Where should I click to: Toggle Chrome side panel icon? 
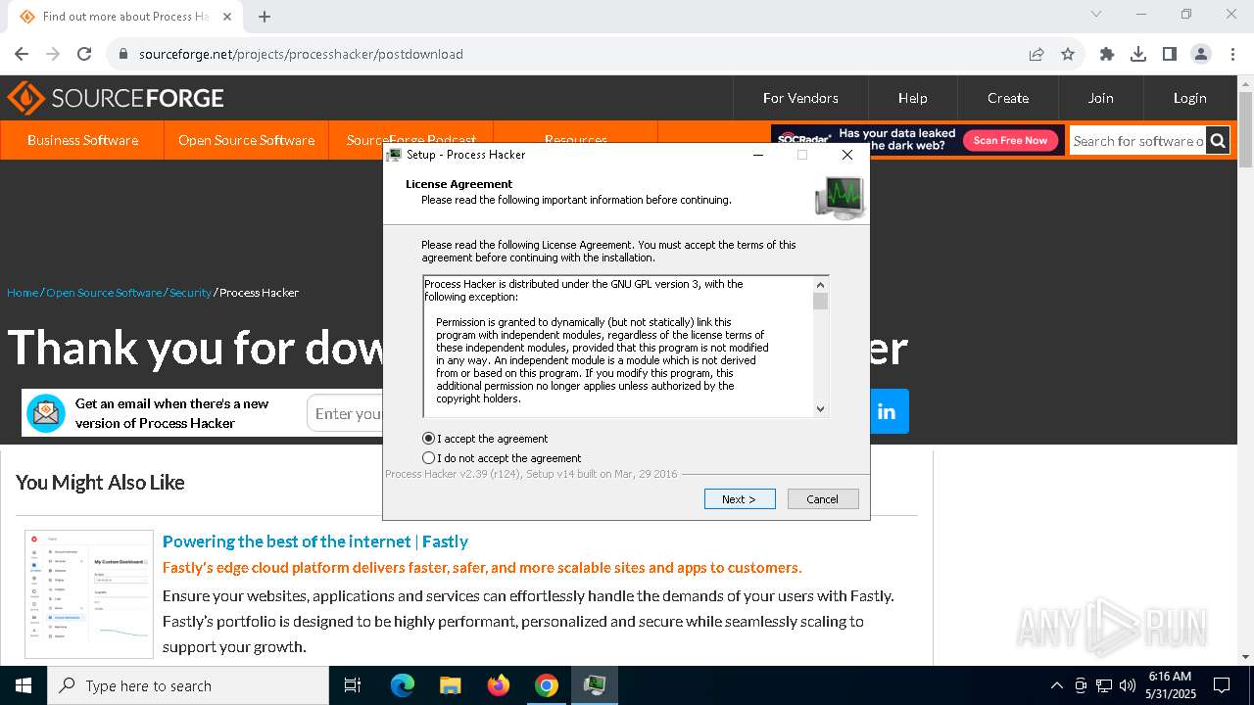1170,54
